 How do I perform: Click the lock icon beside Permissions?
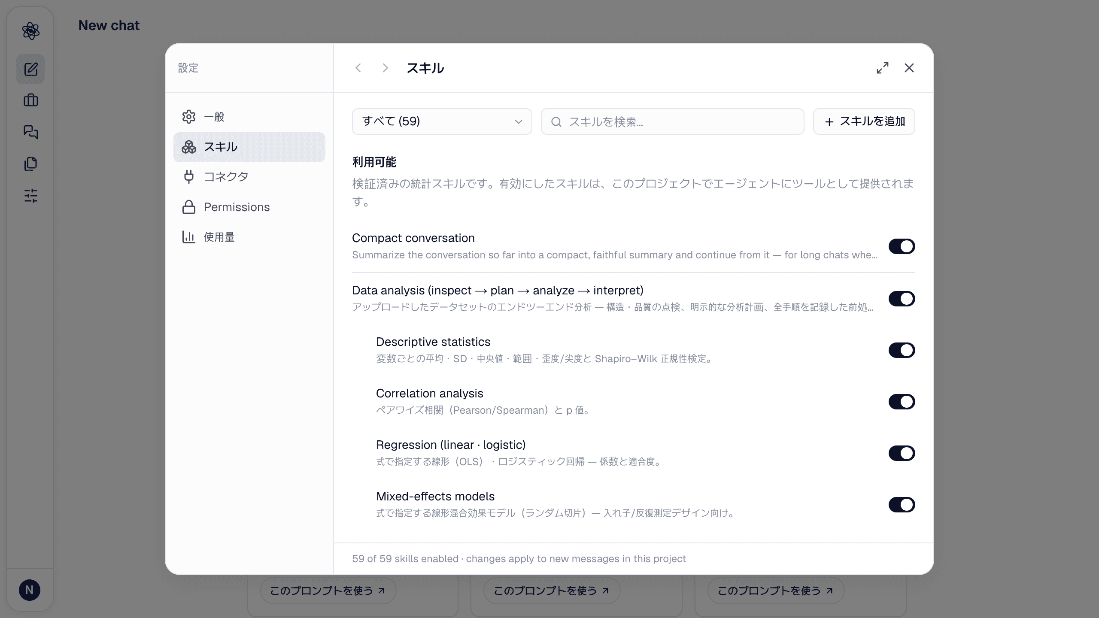click(189, 207)
